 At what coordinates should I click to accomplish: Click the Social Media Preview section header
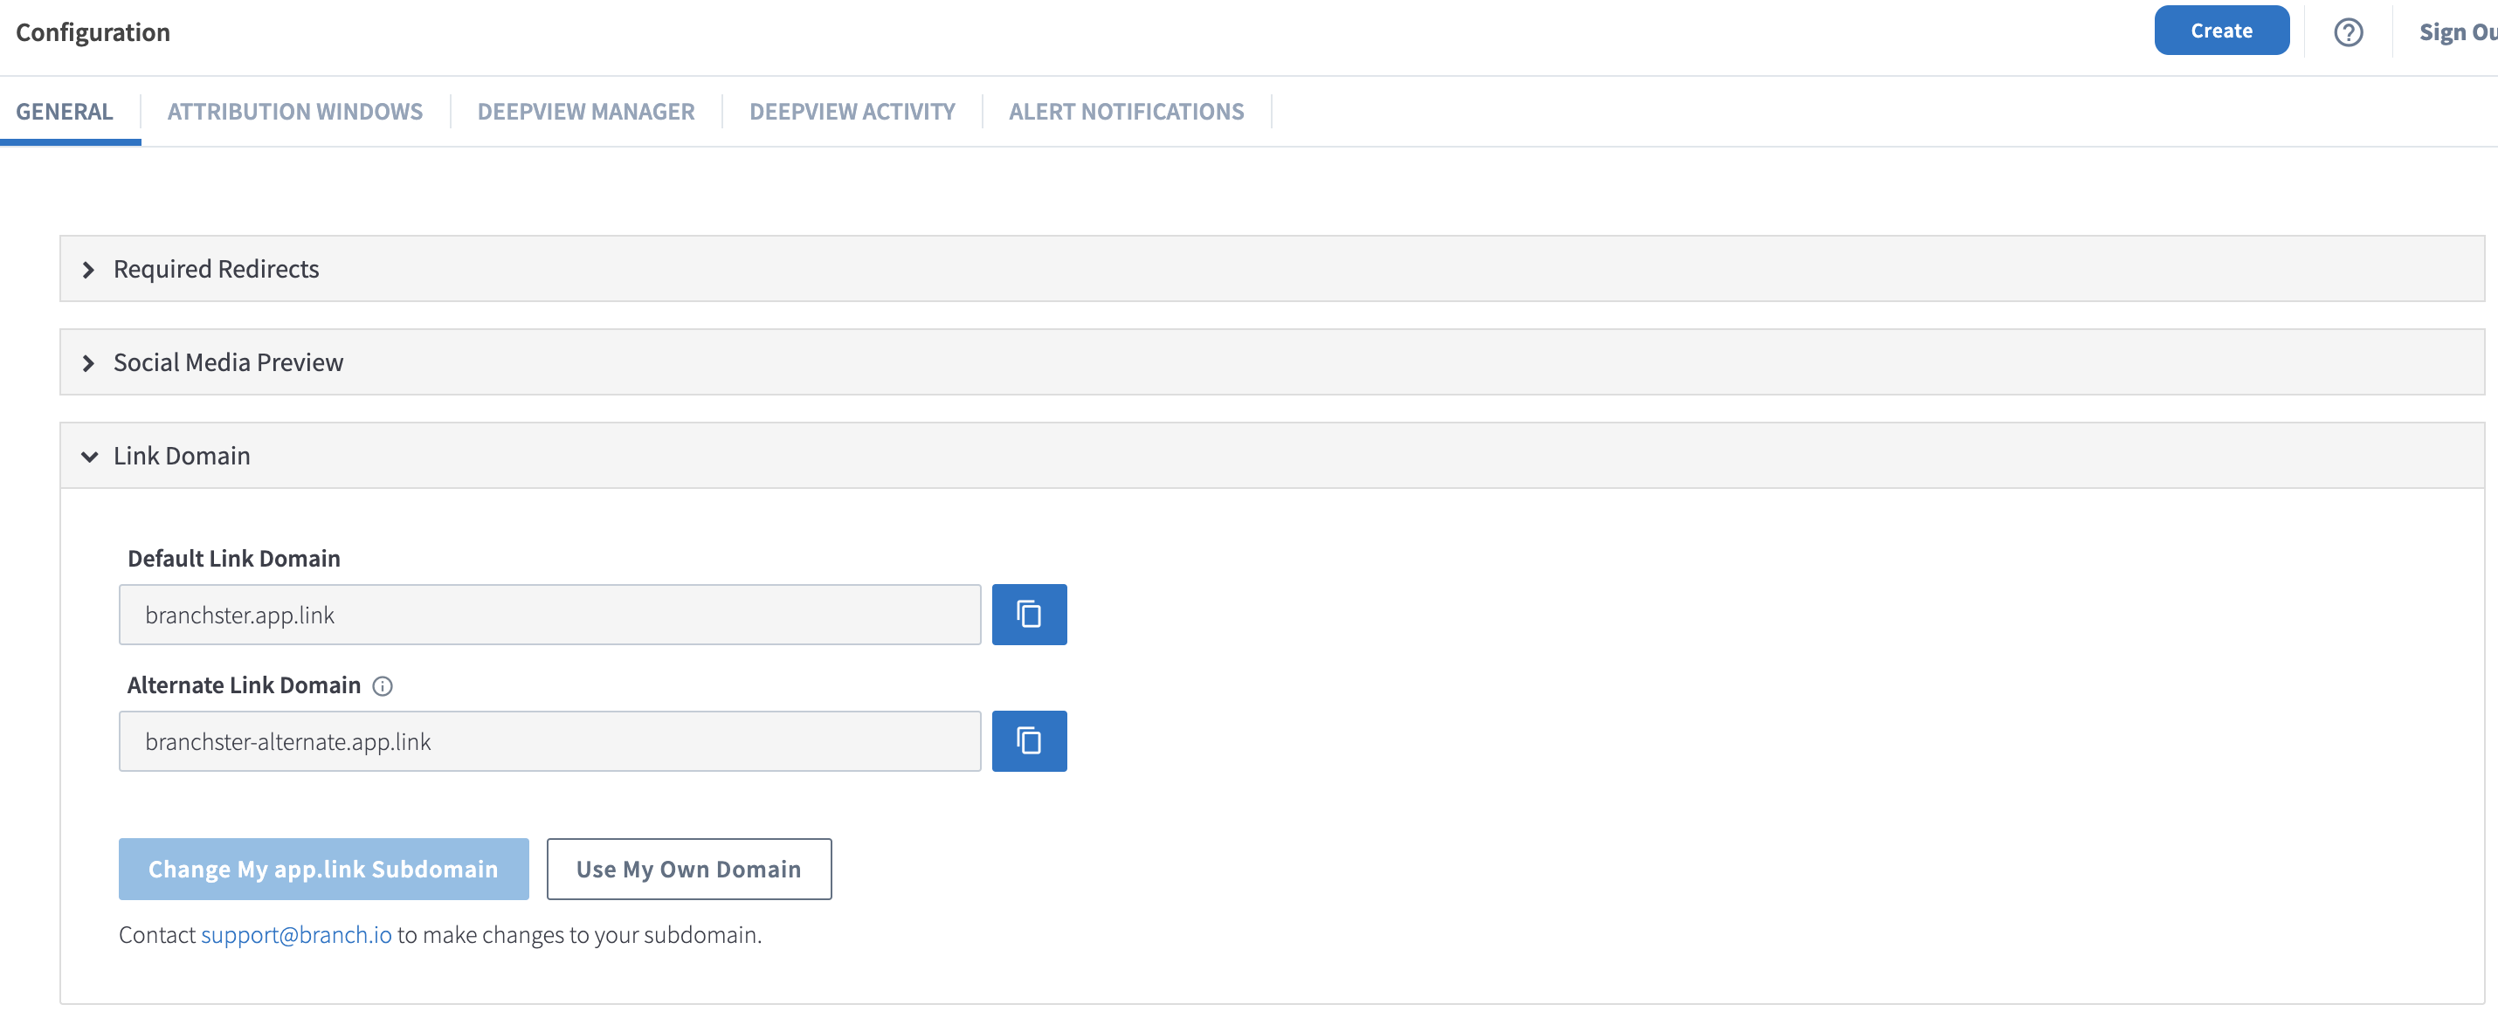1272,362
